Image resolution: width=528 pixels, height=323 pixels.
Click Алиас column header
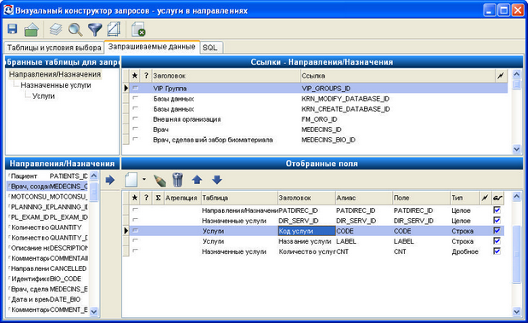click(364, 198)
